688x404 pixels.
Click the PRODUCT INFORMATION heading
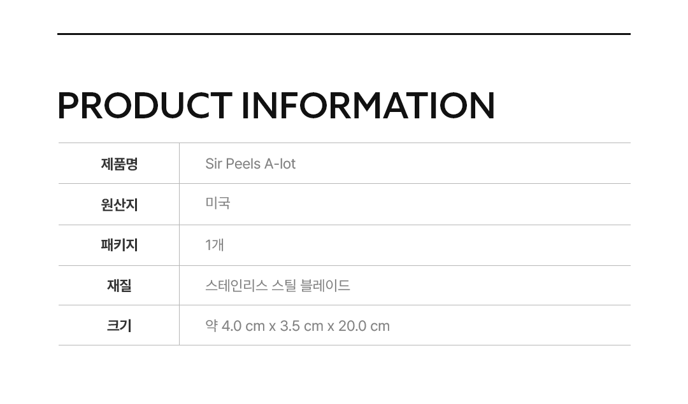[x=276, y=106]
